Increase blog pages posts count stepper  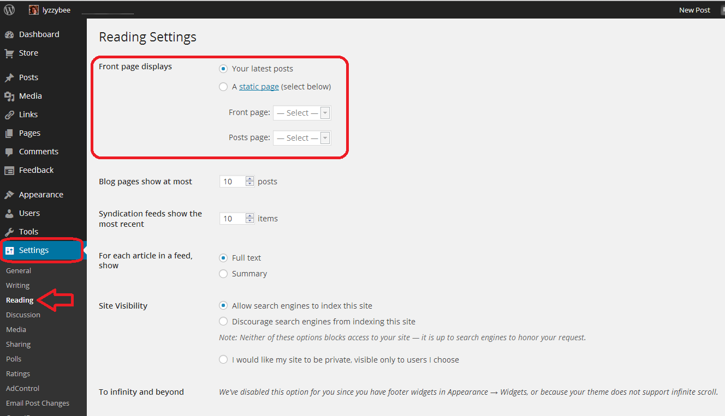tap(249, 179)
